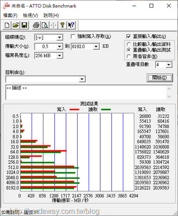Click the 開始(S) start button

[x=159, y=78]
